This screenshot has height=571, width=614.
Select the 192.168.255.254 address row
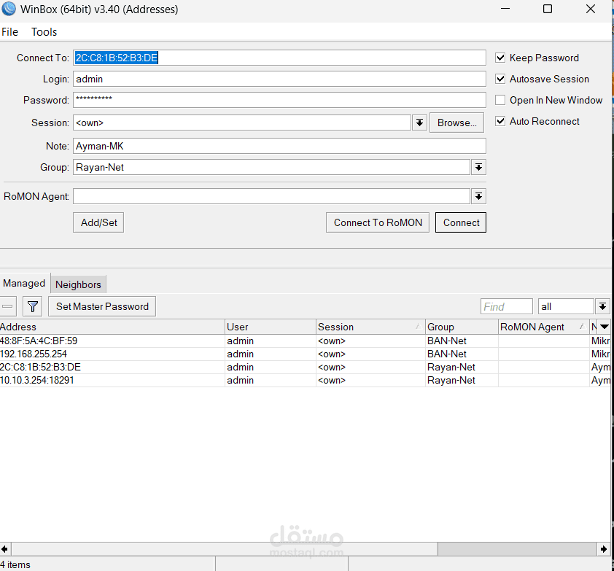coord(305,354)
